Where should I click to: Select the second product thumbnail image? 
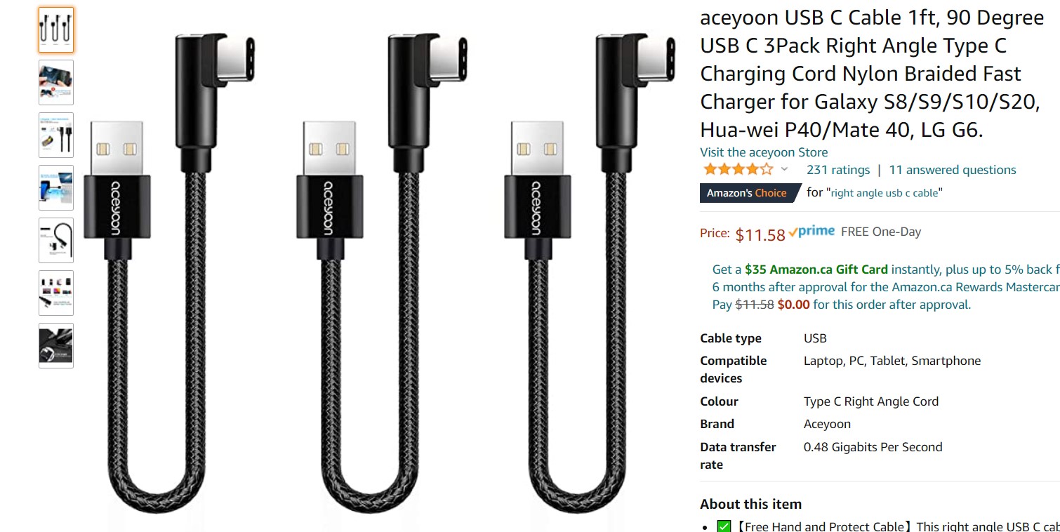[x=56, y=82]
